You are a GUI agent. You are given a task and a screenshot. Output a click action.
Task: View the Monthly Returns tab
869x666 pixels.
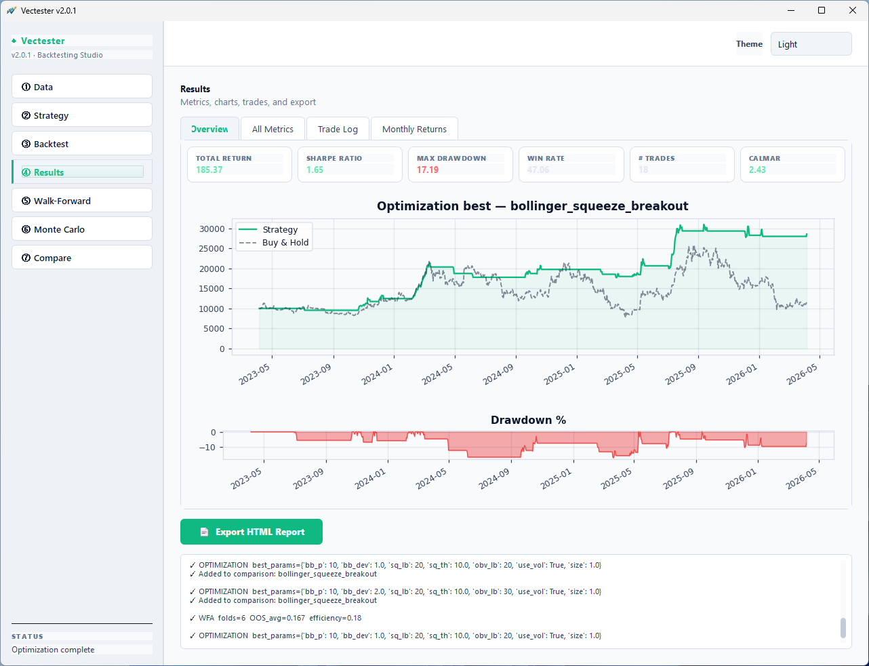[414, 128]
